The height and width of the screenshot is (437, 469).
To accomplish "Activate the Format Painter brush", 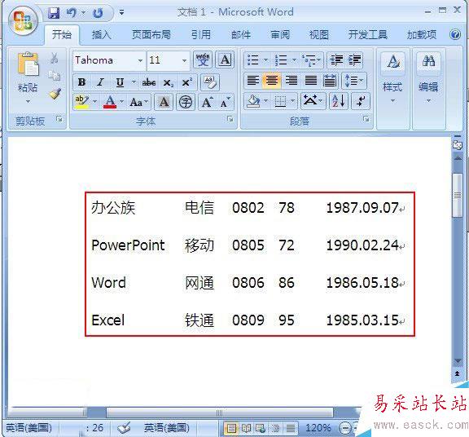I will (x=55, y=94).
